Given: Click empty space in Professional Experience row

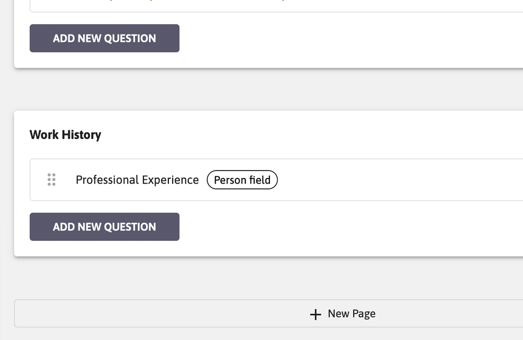Looking at the screenshot, I should (400, 180).
